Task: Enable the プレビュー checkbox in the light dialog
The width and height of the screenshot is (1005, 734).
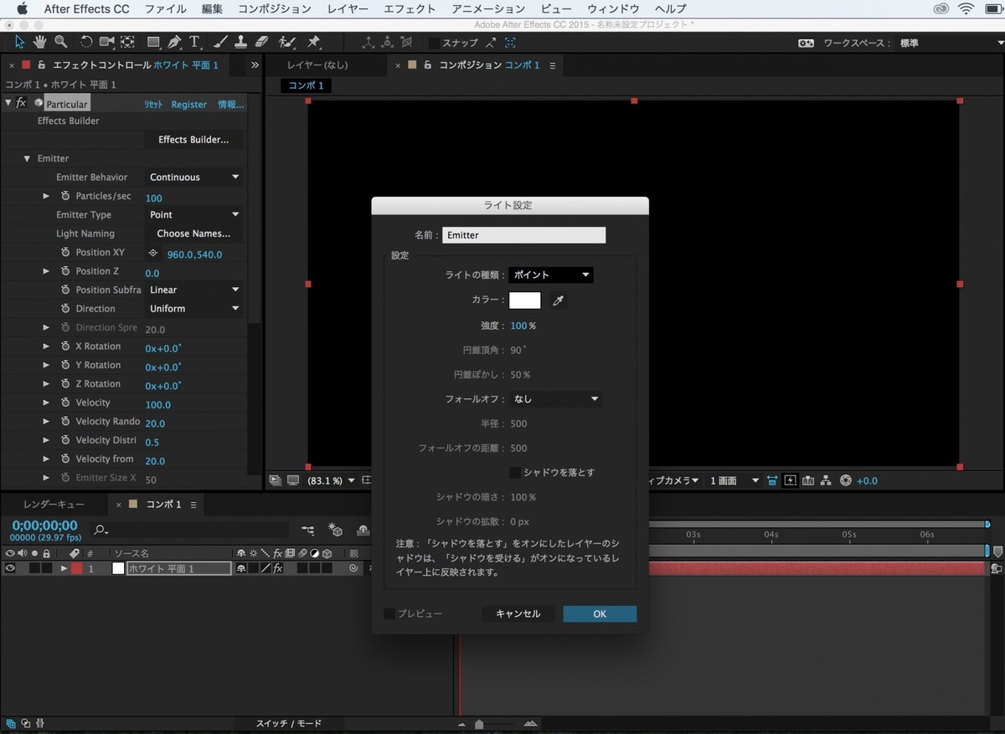Action: [389, 613]
